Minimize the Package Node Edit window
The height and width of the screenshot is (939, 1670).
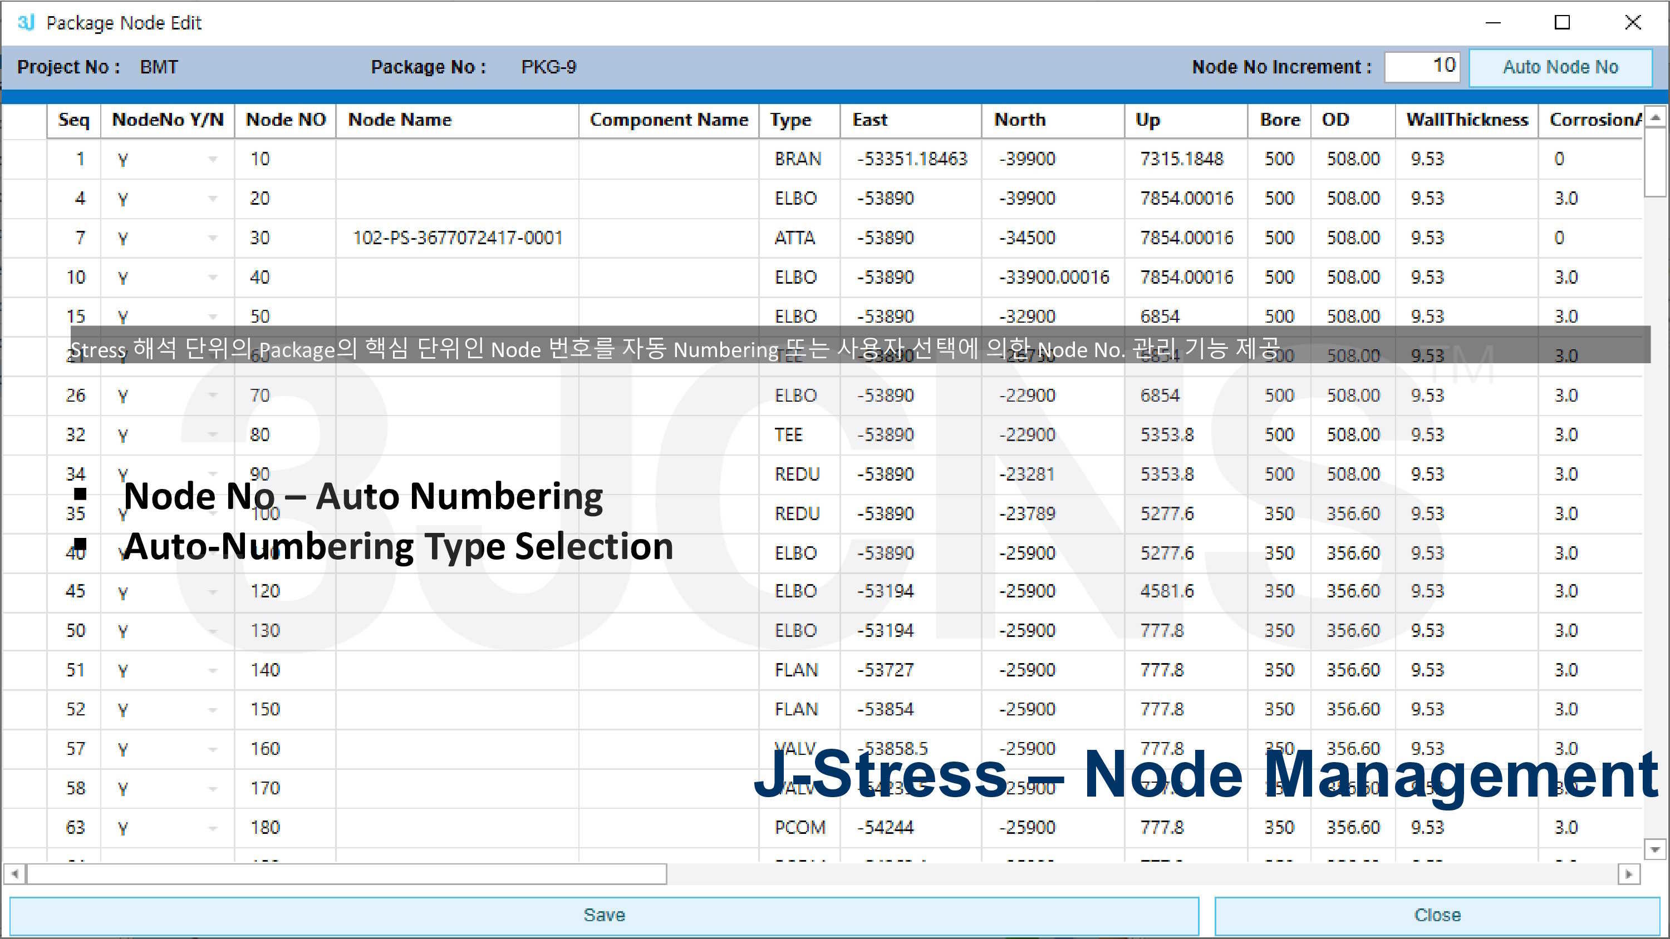(1493, 23)
